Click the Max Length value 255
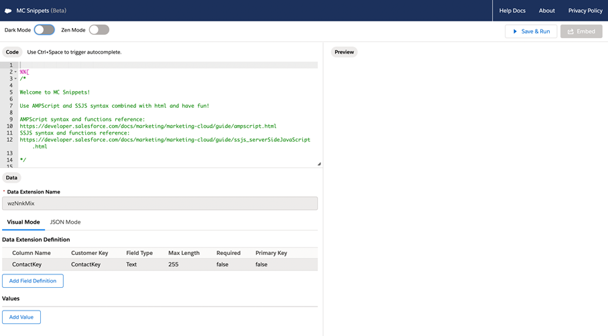608x336 pixels. (174, 264)
